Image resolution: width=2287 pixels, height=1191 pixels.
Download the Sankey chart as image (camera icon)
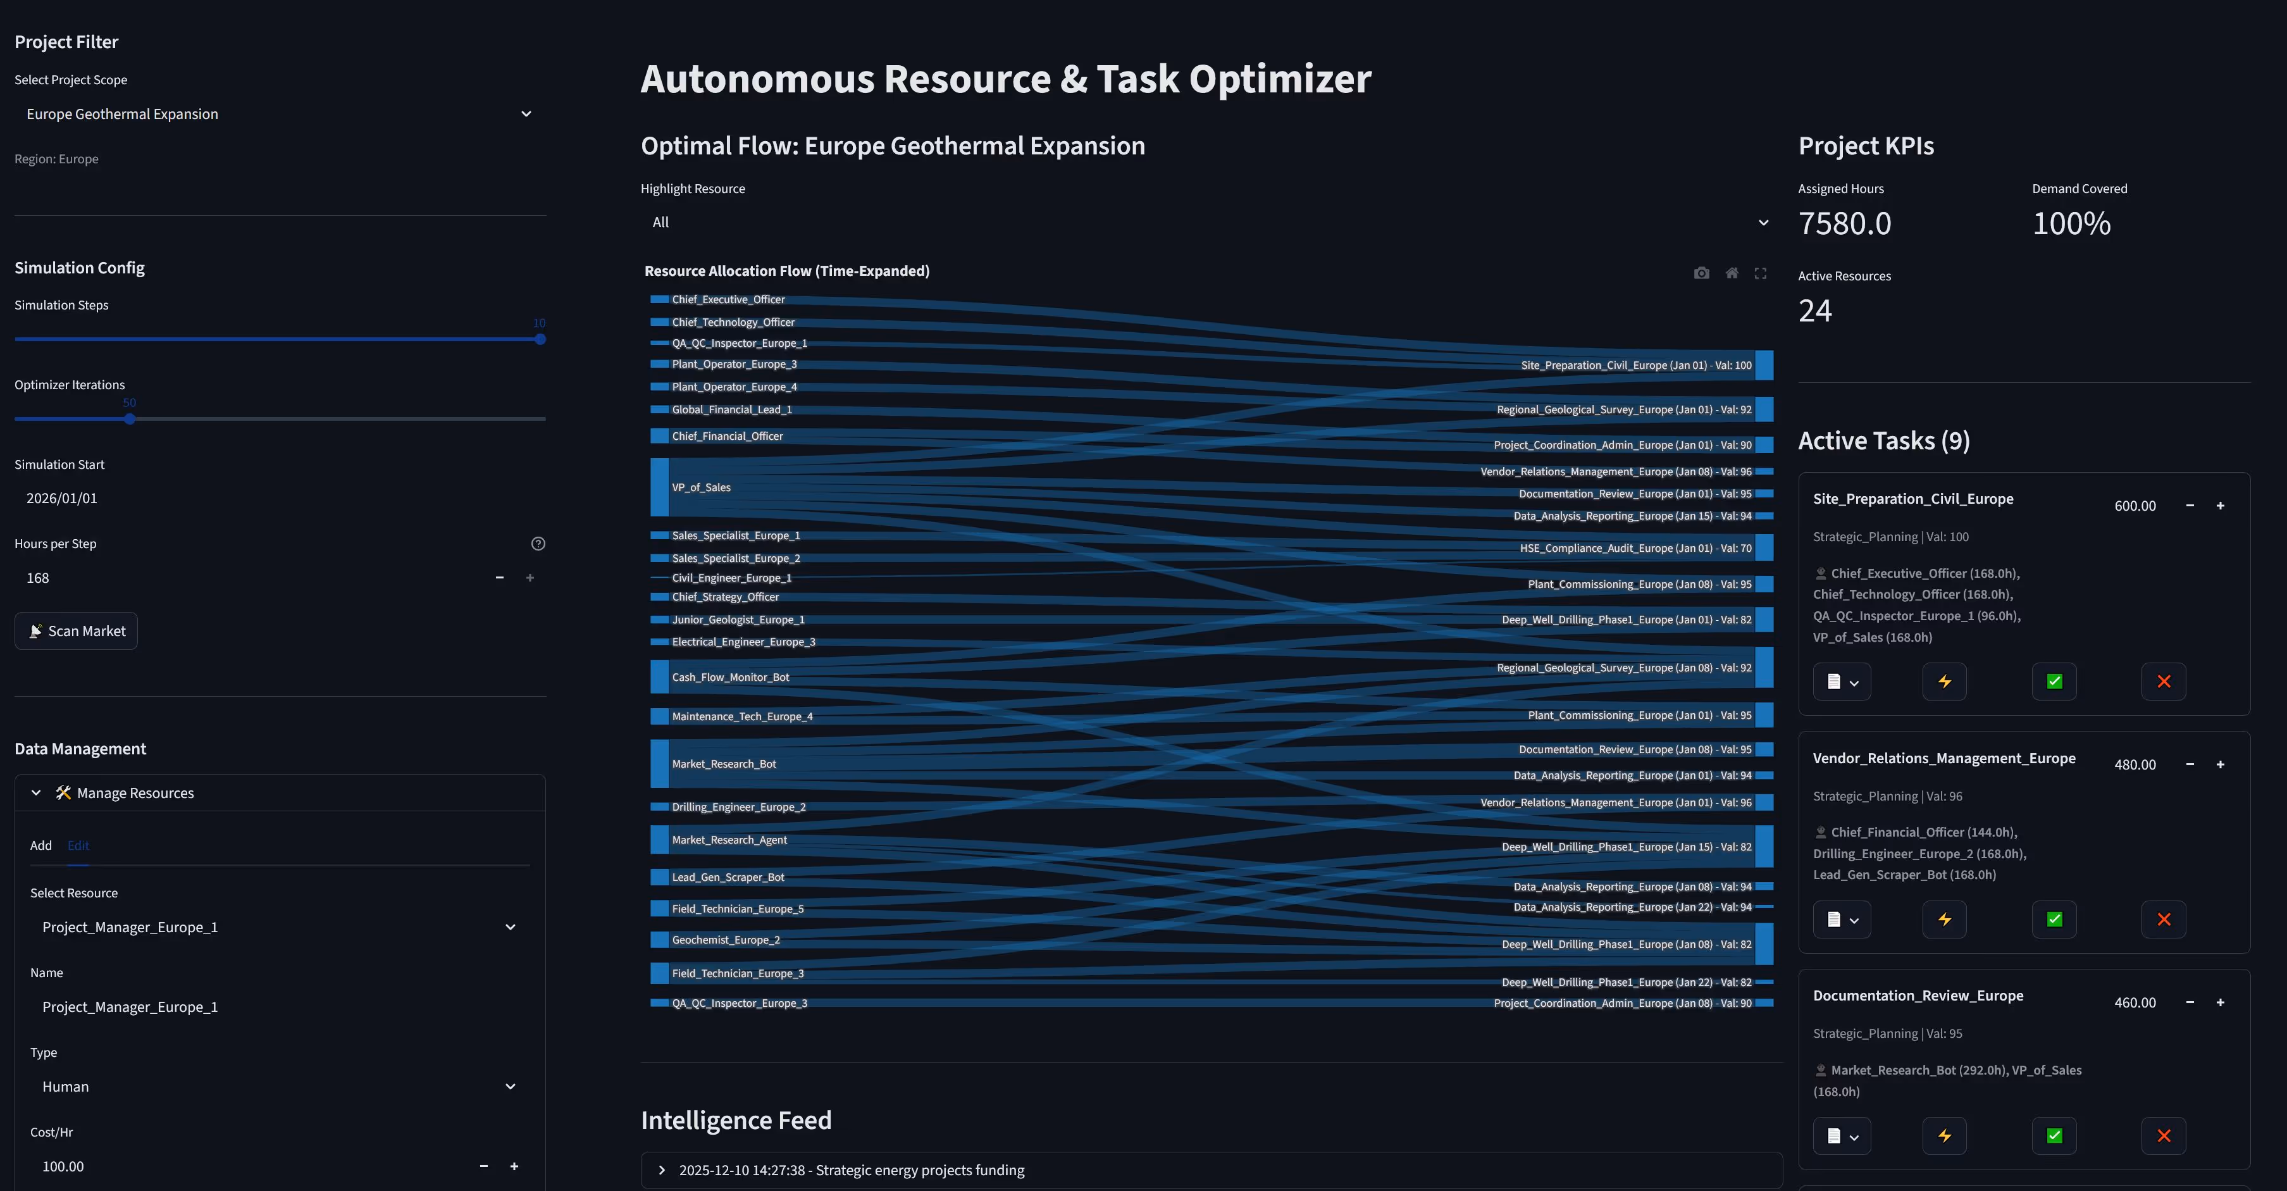tap(1701, 273)
